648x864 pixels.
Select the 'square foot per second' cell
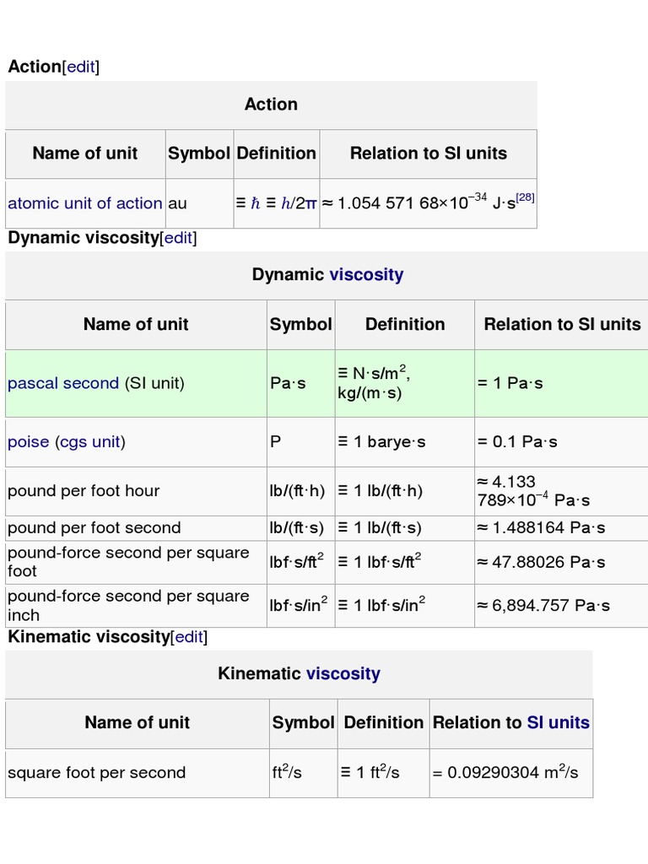96,773
